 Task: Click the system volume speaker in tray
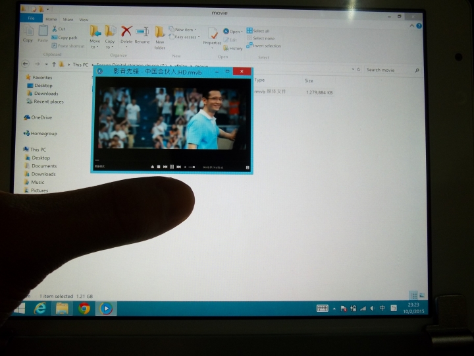coord(373,308)
